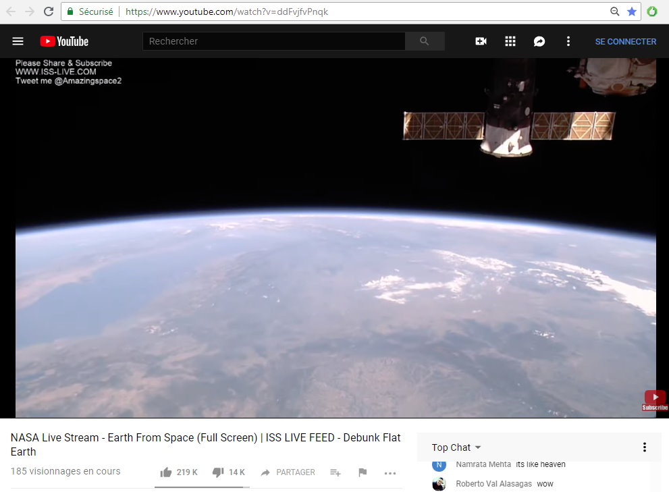669x492 pixels.
Task: Go forward with the browser forward arrow
Action: (x=30, y=11)
